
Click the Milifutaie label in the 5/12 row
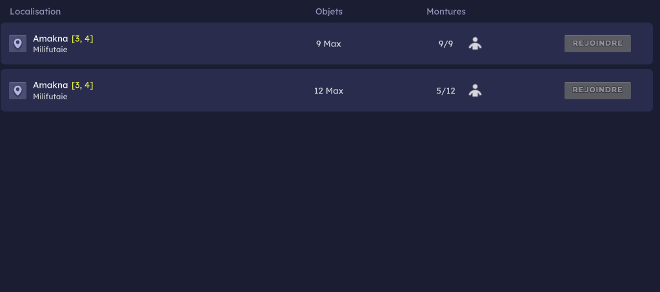tap(50, 96)
